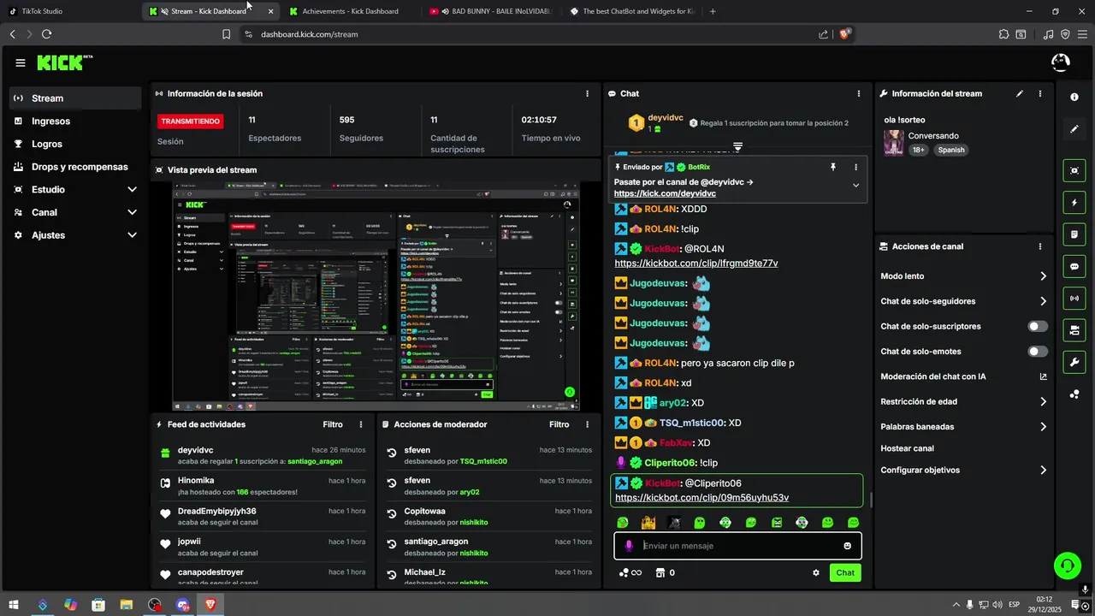Click the pencil icon in right sidebar
The width and height of the screenshot is (1095, 616).
pos(1074,129)
